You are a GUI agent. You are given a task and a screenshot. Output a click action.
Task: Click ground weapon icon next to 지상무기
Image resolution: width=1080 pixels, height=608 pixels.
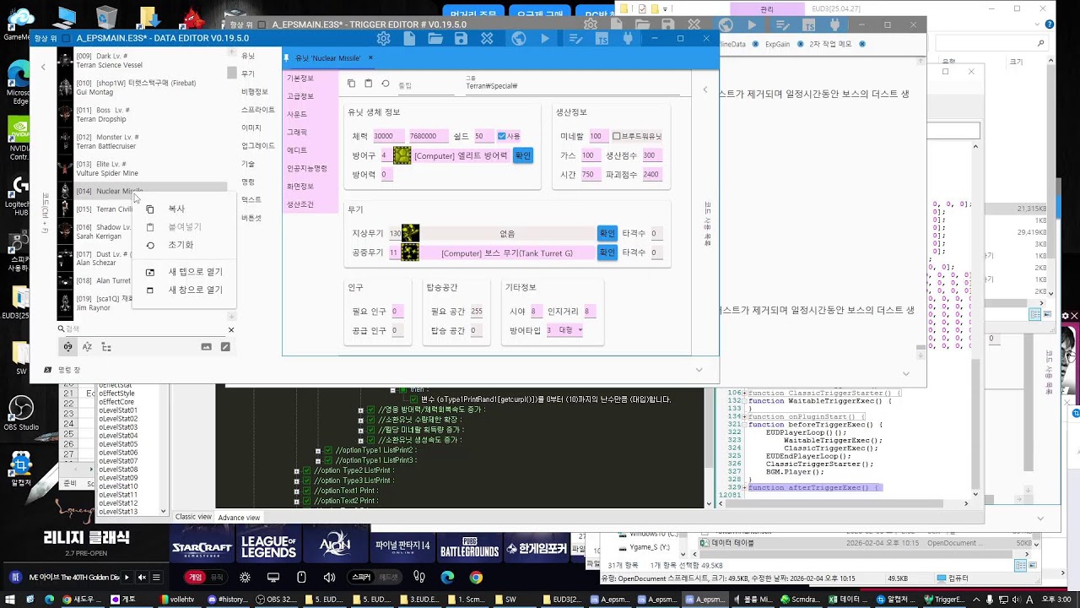coord(410,233)
